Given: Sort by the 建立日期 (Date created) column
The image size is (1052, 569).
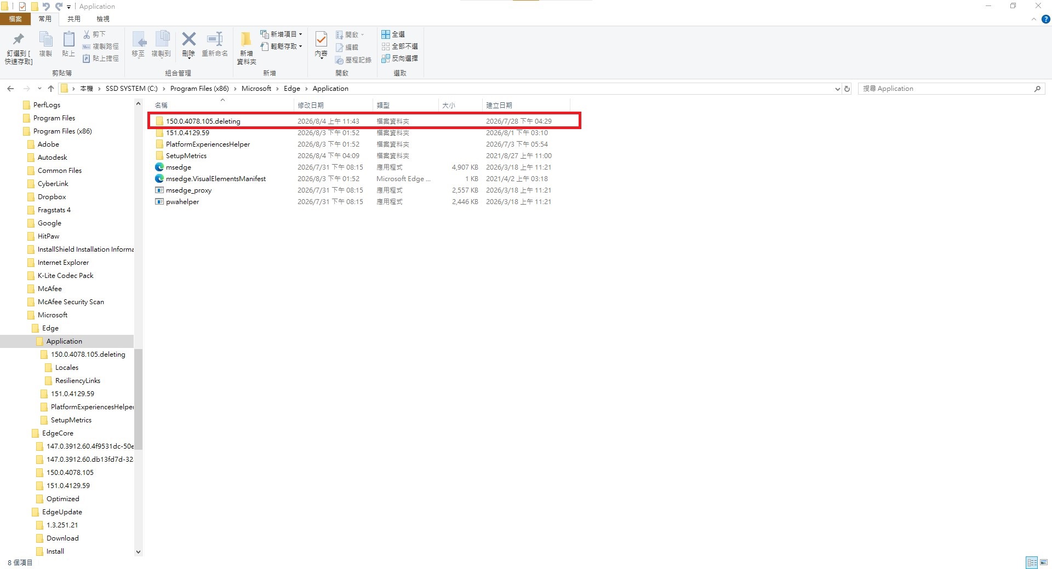Looking at the screenshot, I should click(527, 105).
